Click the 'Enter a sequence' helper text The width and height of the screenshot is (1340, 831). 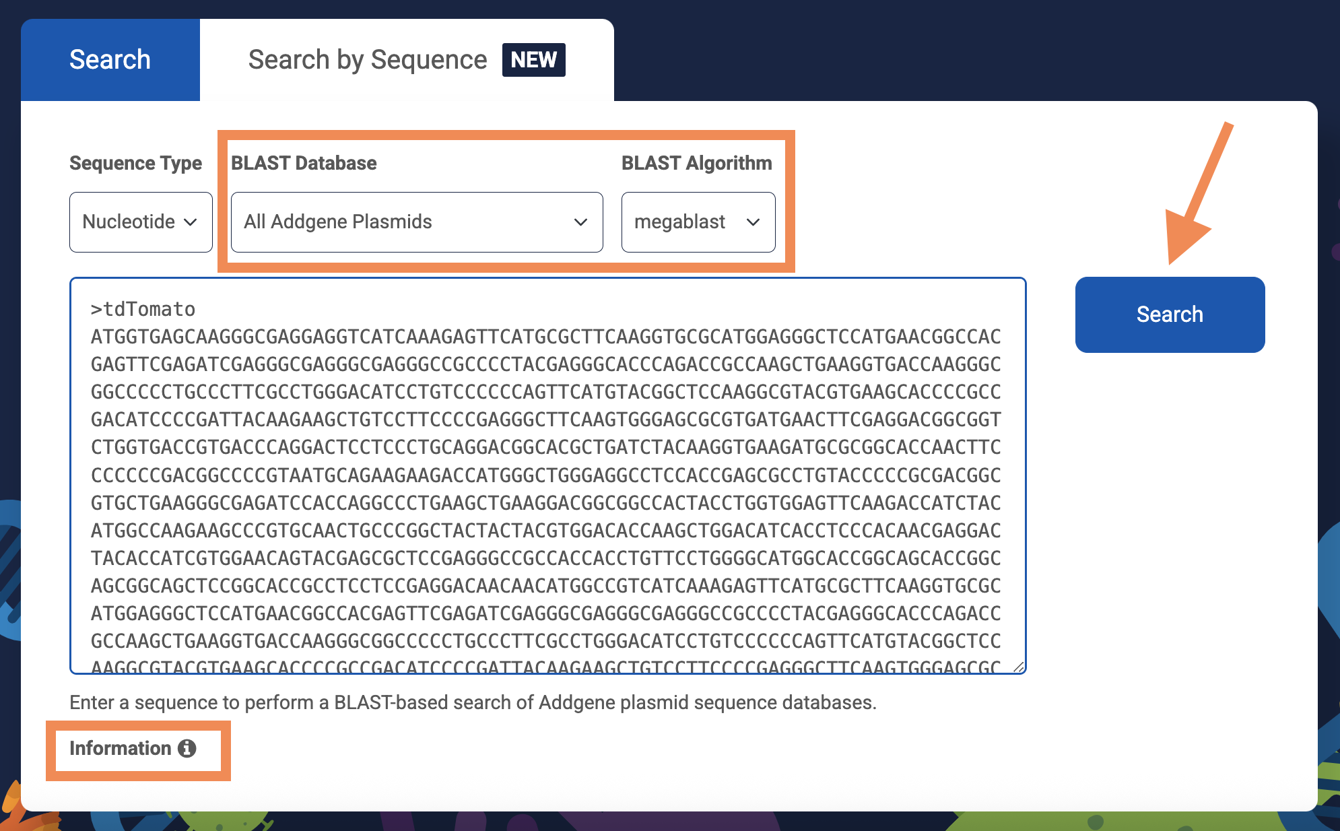coord(473,702)
